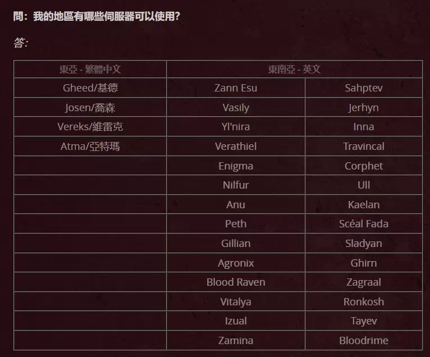Click the Enigma server entry
The width and height of the screenshot is (430, 357).
(236, 166)
